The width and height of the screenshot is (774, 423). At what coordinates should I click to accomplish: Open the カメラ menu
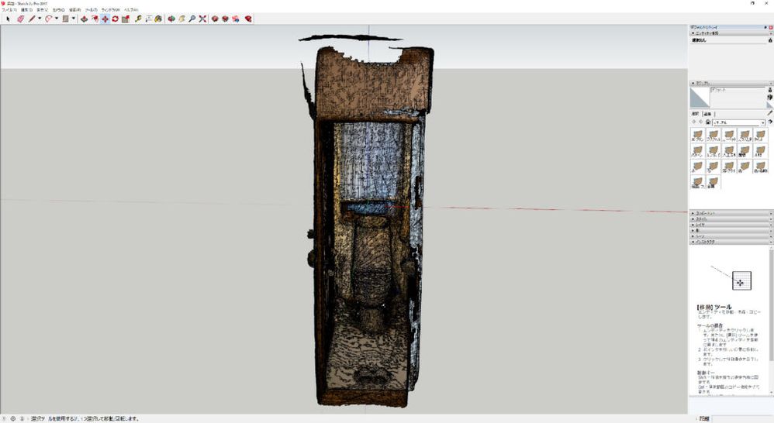(58, 9)
